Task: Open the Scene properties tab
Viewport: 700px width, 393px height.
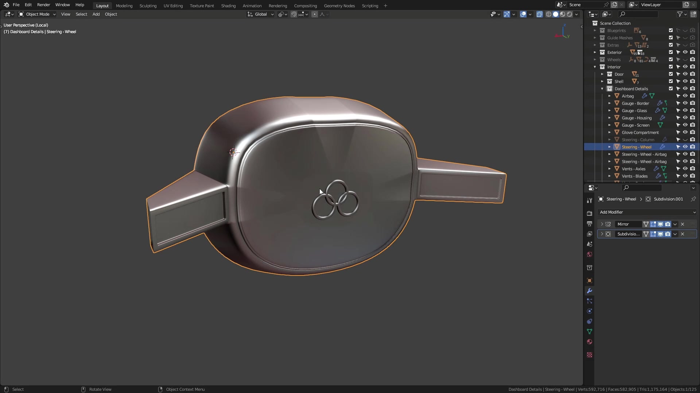Action: click(590, 244)
